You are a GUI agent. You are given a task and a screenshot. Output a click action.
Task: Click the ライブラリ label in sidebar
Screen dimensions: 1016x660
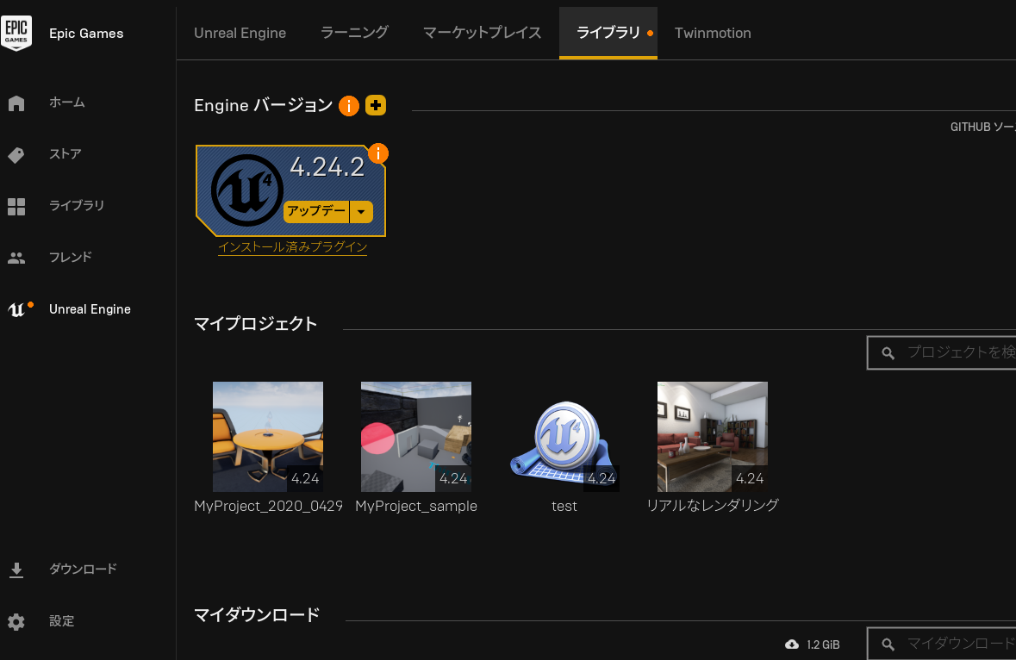(77, 205)
